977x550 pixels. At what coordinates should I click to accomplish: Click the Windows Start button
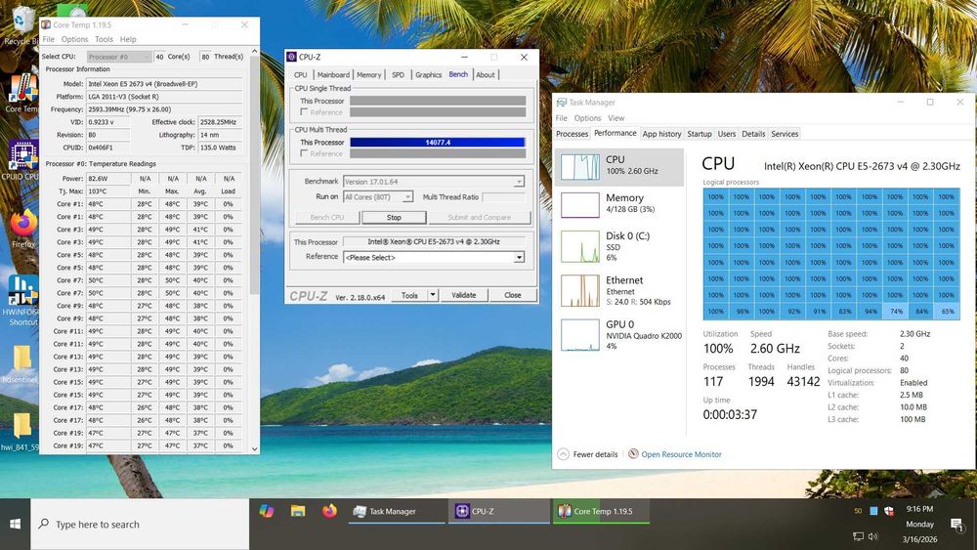[x=15, y=524]
